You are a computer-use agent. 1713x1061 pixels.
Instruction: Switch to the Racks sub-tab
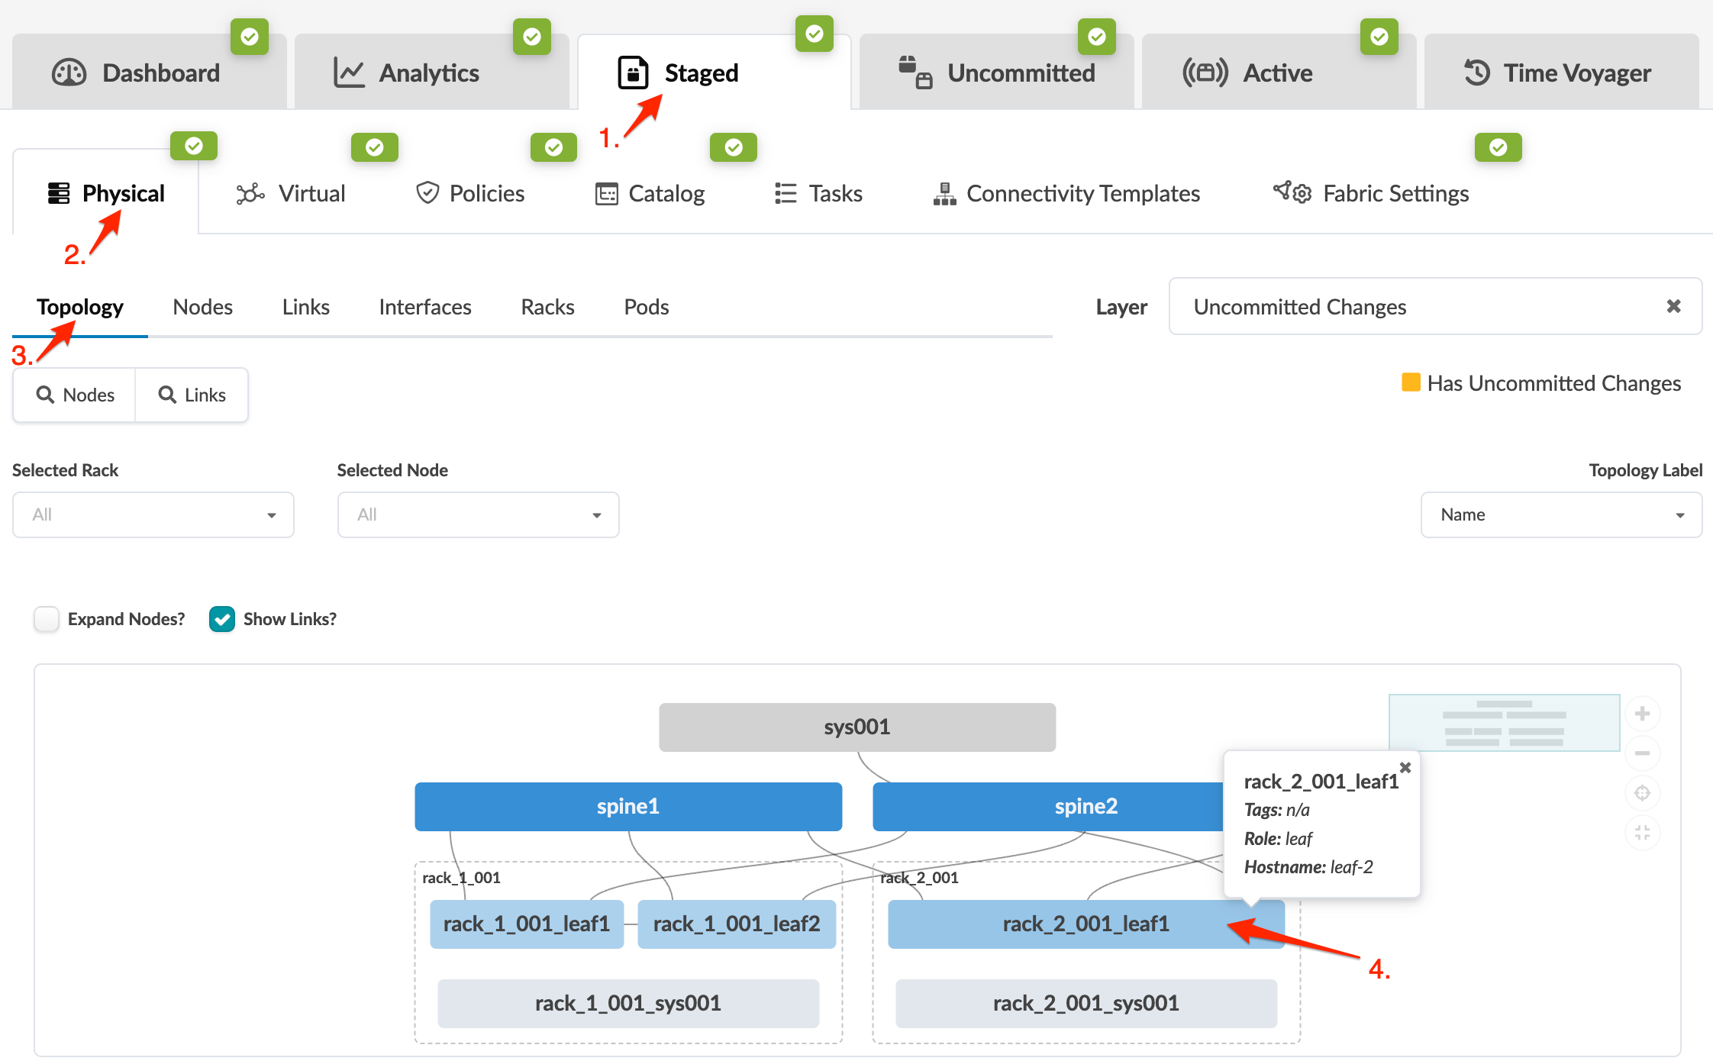(547, 307)
